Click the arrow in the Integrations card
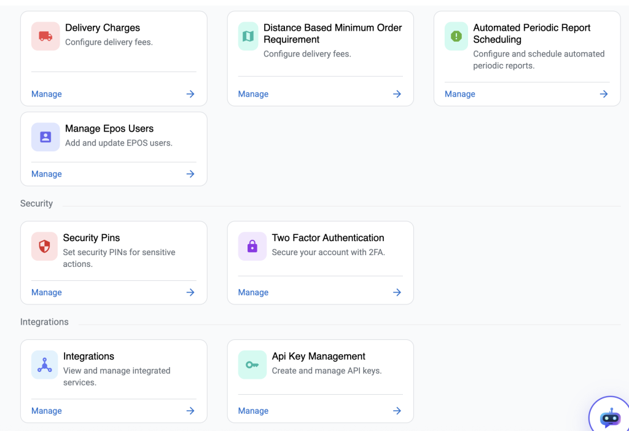 point(190,411)
